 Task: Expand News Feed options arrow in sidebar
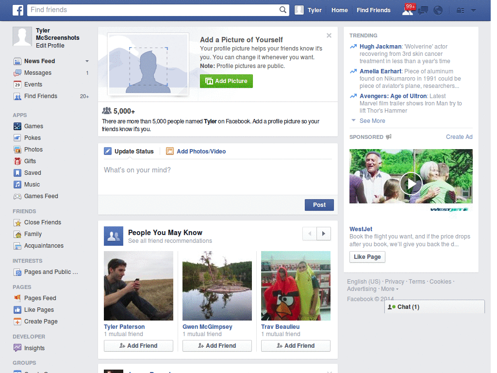coord(87,61)
